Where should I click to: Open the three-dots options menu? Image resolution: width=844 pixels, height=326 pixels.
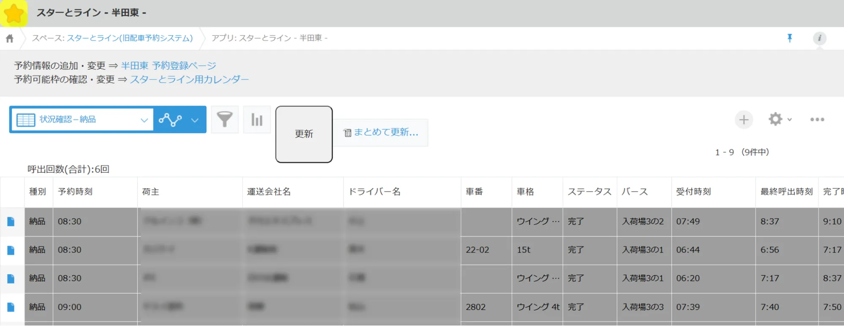817,120
